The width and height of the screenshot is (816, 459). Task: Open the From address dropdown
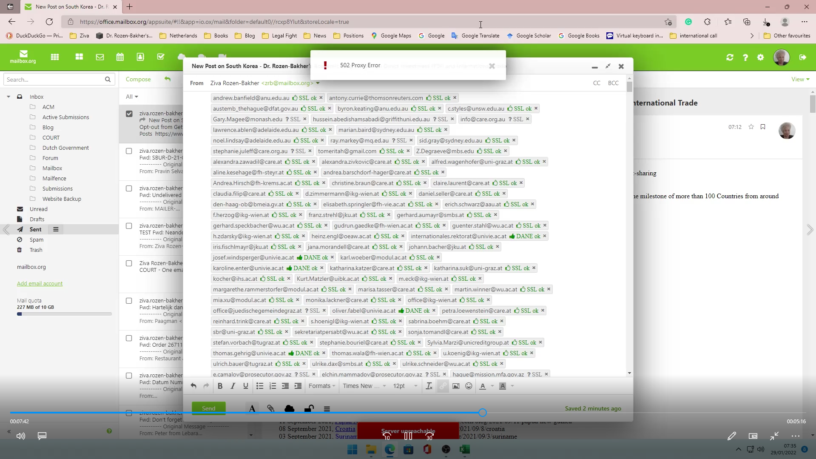pyautogui.click(x=317, y=83)
